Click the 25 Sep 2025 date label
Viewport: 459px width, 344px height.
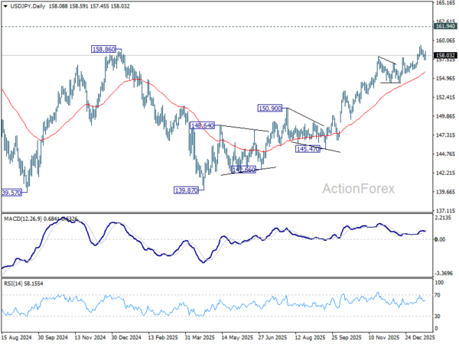[347, 337]
